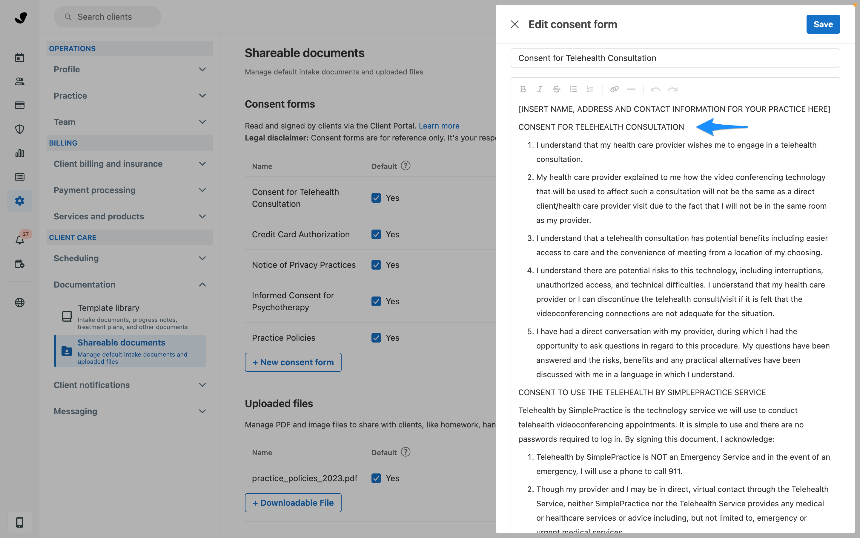
Task: Open the shield Insurance icon in left rail
Action: click(19, 129)
